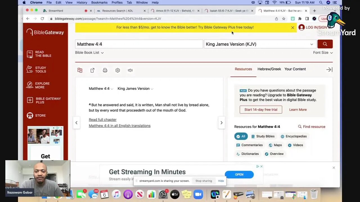Viewport: 360px width, 202px height.
Task: Dismiss the yellow Bible Gateway Plus banner
Action: [293, 27]
